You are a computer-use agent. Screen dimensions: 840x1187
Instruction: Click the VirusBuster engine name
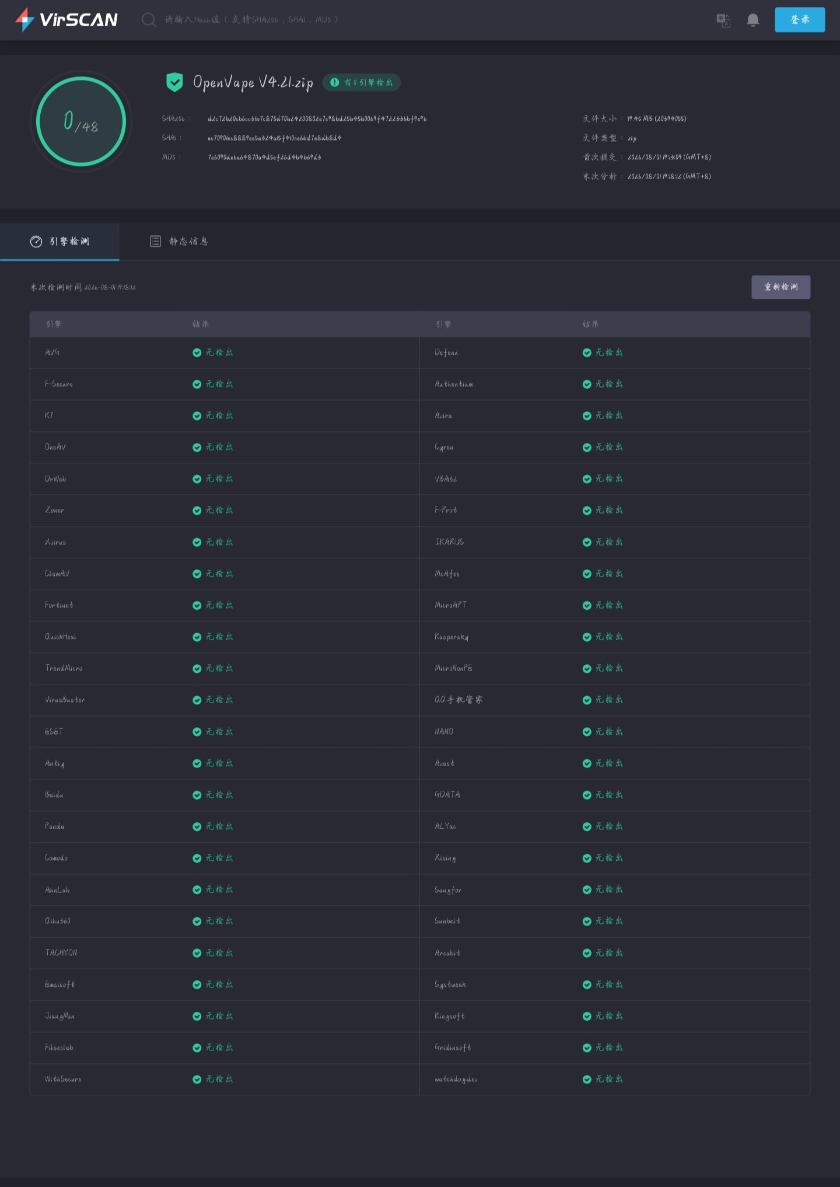click(x=65, y=700)
